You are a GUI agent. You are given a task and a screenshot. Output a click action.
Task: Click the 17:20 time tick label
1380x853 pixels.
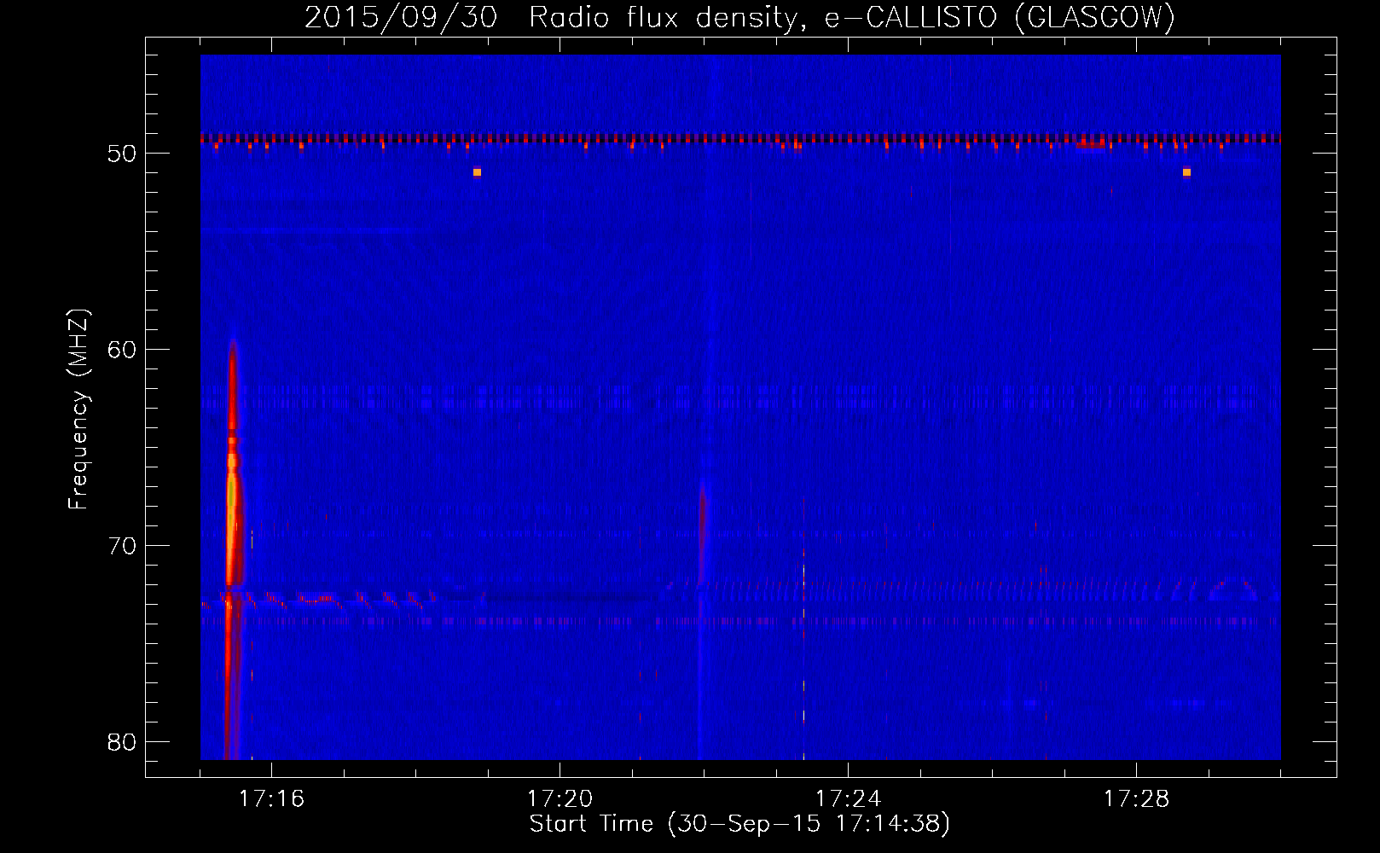pyautogui.click(x=560, y=798)
